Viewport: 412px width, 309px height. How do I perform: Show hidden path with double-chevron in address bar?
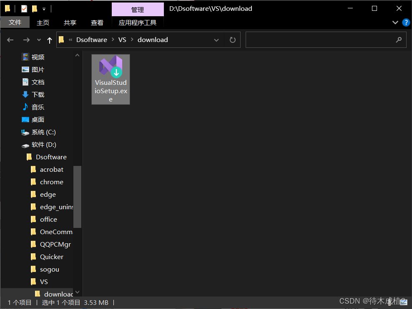70,40
